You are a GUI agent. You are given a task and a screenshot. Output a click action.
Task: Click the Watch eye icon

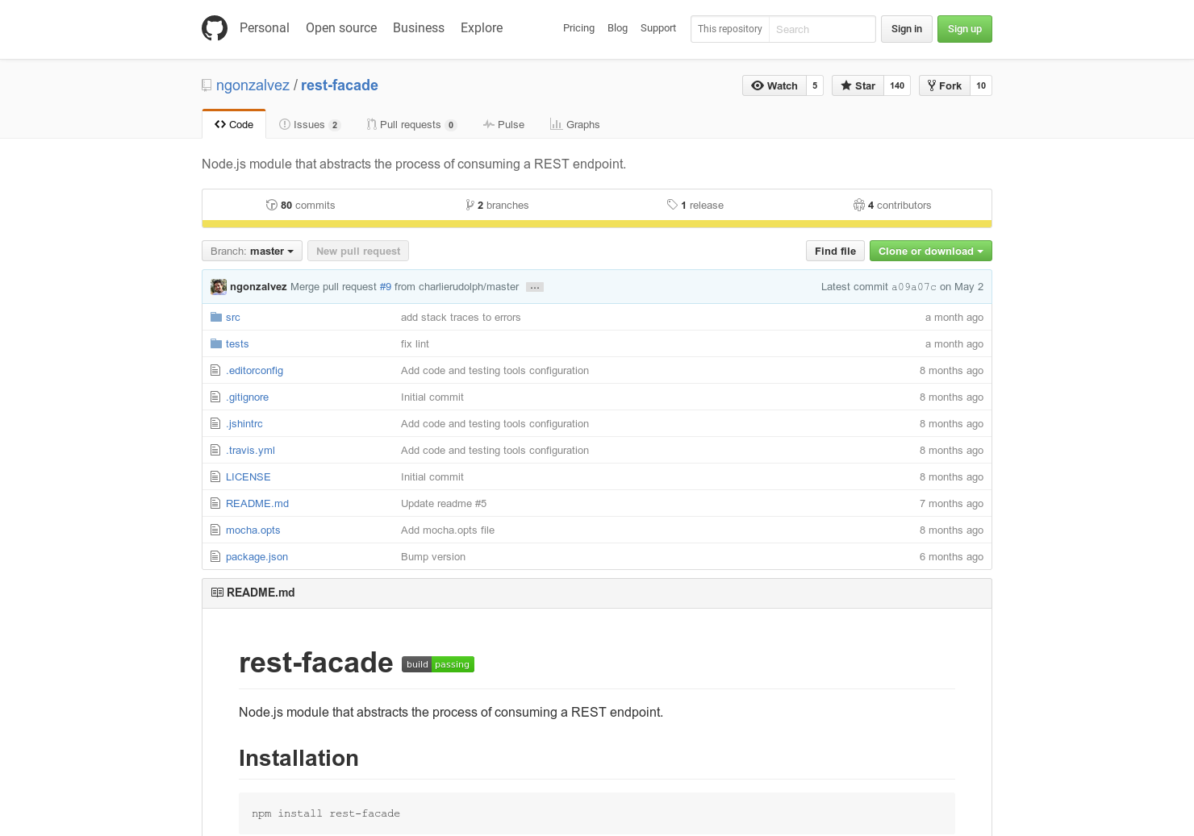pyautogui.click(x=758, y=85)
